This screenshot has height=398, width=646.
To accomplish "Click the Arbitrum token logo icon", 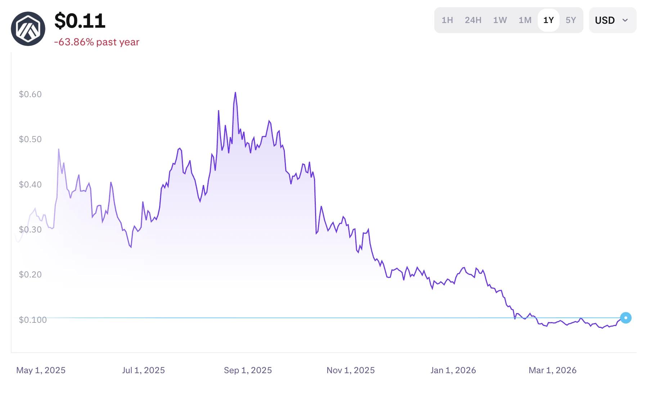I will click(x=28, y=29).
